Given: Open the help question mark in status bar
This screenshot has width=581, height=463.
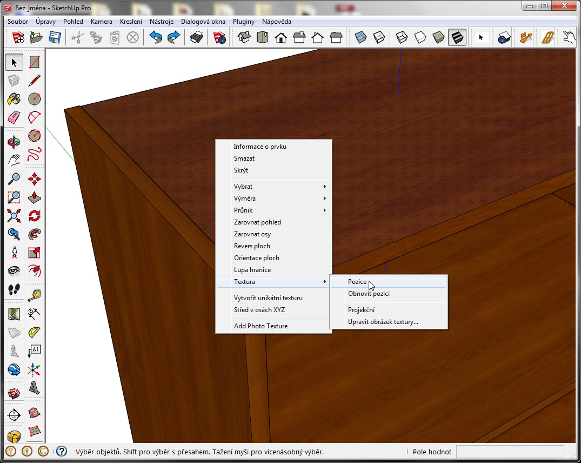Looking at the screenshot, I should tap(62, 451).
